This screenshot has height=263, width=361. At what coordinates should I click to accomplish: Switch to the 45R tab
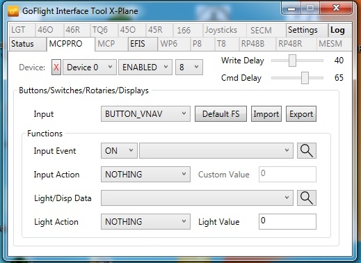click(159, 30)
